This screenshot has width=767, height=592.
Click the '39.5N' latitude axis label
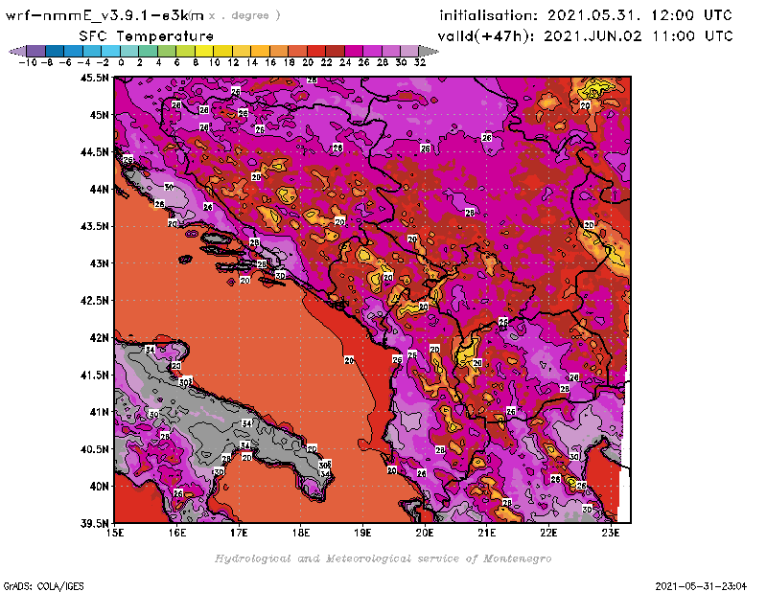tap(94, 523)
